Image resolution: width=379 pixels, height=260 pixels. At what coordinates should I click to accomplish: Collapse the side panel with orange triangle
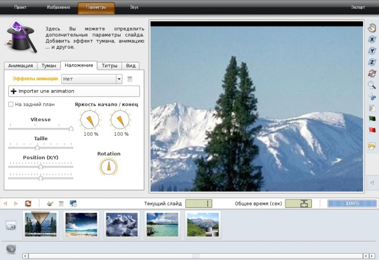click(x=372, y=183)
